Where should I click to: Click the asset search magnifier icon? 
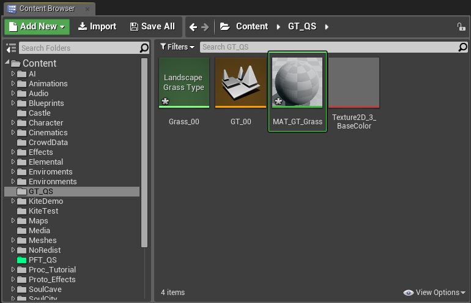click(463, 47)
